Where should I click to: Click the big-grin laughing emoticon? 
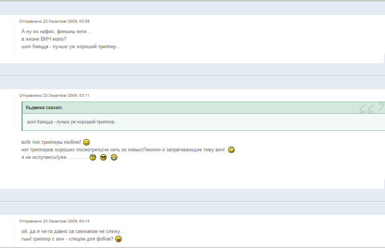(114, 158)
